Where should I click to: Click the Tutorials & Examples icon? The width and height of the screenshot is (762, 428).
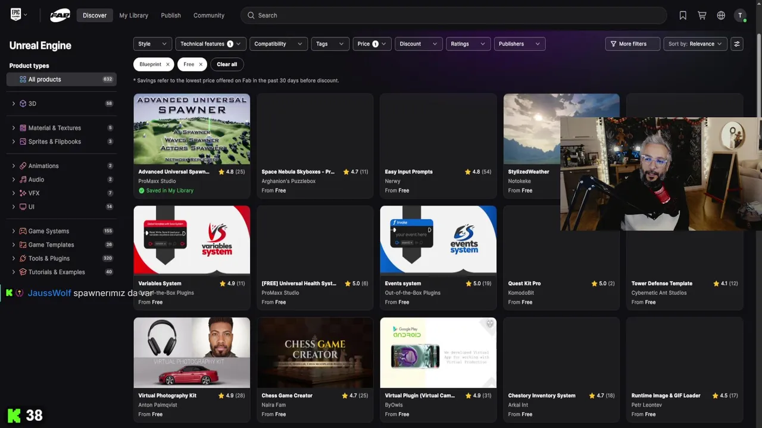(23, 272)
